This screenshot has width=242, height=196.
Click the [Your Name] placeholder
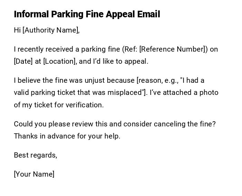[x=34, y=174]
